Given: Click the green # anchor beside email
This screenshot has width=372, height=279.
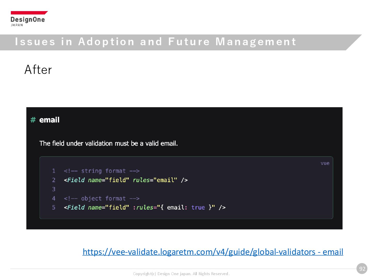Looking at the screenshot, I should [x=33, y=120].
